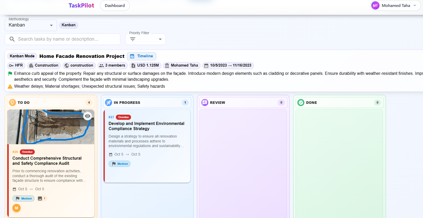The width and height of the screenshot is (423, 218).
Task: Click the orange risk warning icon
Action: click(10, 87)
